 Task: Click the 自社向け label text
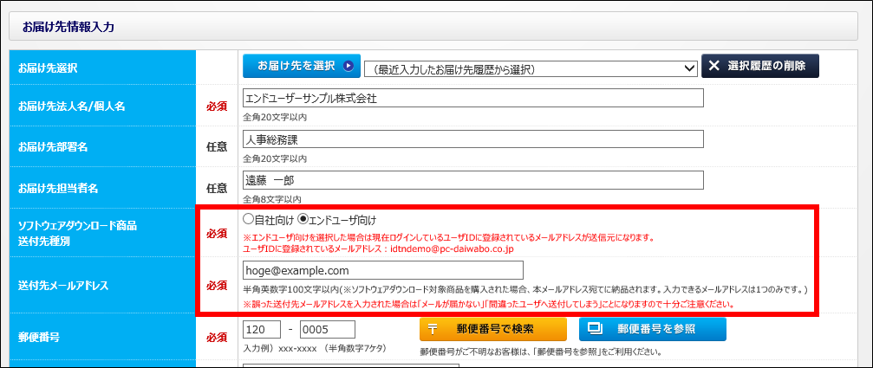point(275,220)
